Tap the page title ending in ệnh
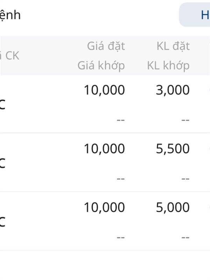 10,15
